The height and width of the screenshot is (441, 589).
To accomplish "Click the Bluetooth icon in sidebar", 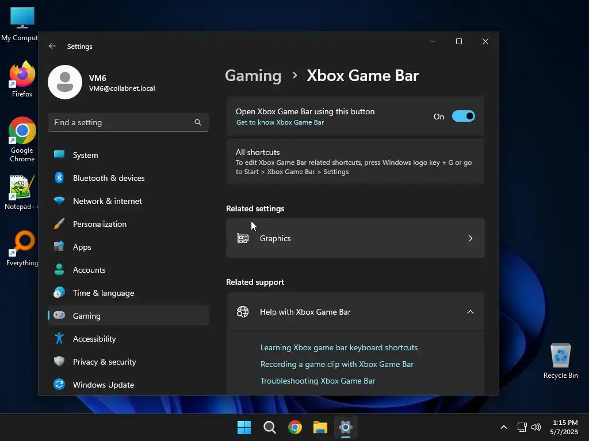I will point(59,178).
